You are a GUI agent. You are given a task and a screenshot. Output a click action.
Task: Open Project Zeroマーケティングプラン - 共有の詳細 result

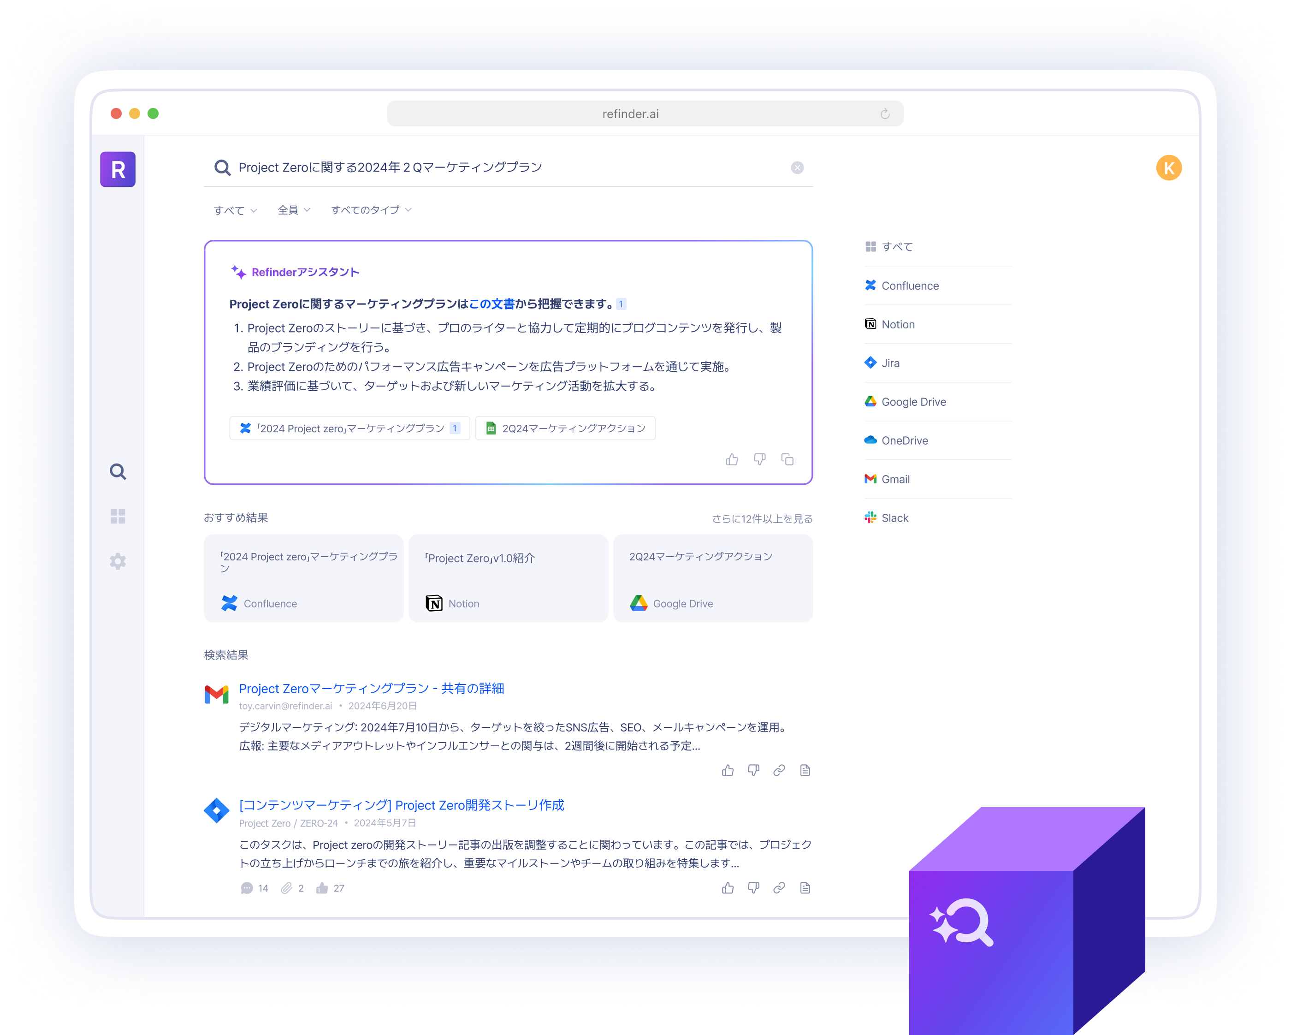371,688
